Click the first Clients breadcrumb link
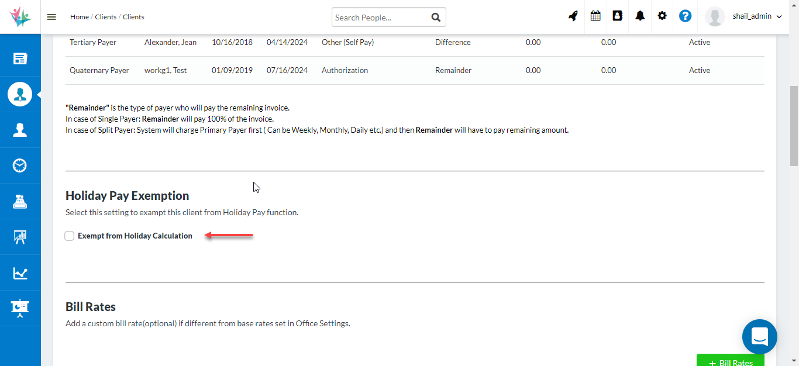Viewport: 799px width, 366px height. point(106,17)
